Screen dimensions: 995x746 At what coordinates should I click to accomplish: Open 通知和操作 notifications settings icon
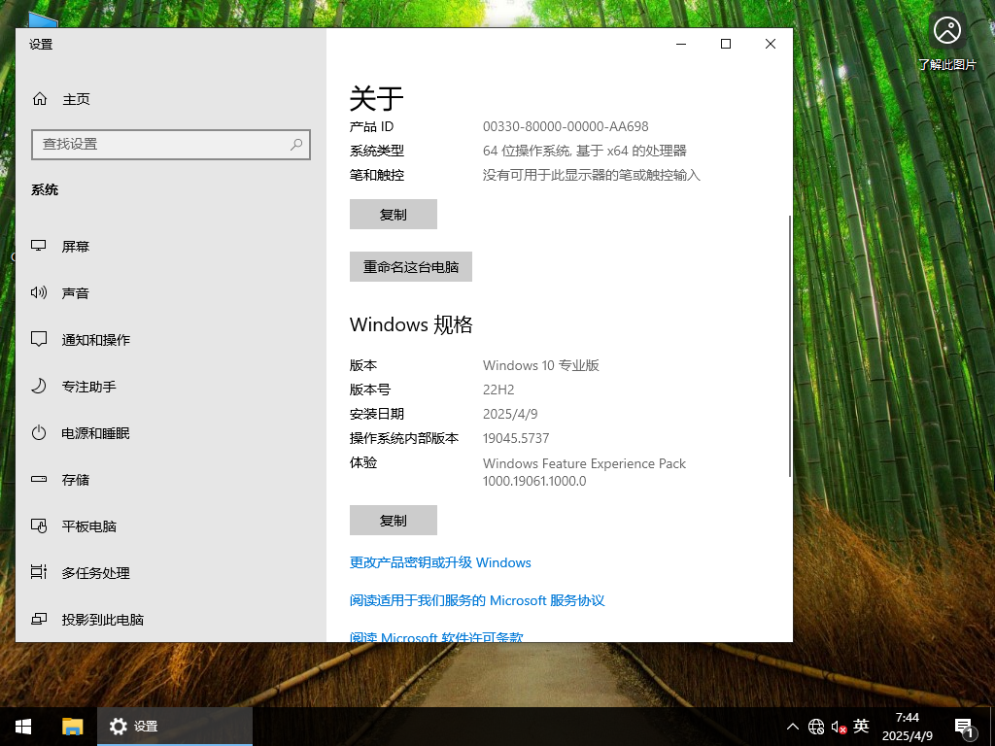39,339
